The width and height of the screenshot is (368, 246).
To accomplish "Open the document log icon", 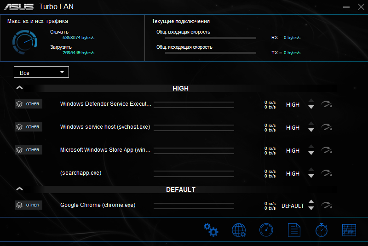I will tap(294, 230).
